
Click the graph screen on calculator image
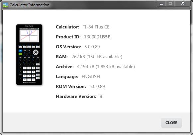tap(29, 36)
